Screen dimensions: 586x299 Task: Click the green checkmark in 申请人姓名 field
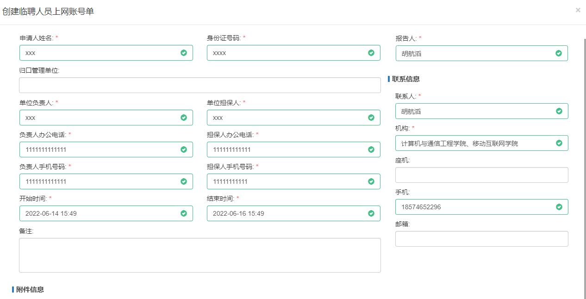(184, 53)
